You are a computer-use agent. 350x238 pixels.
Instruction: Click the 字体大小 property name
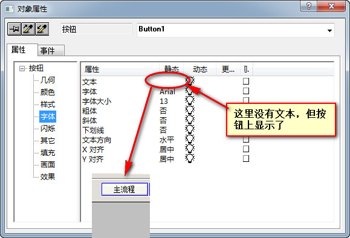tap(97, 101)
